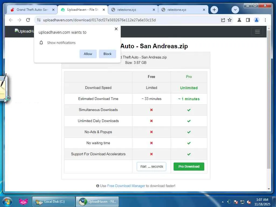Click the network tray icon
This screenshot has height=207, width=276.
click(242, 202)
